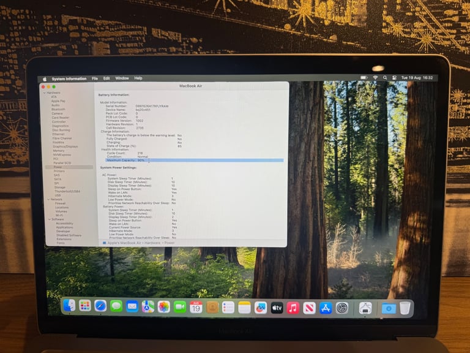This screenshot has width=470, height=353.
Task: Open Control Centre in menu bar
Action: [394, 77]
